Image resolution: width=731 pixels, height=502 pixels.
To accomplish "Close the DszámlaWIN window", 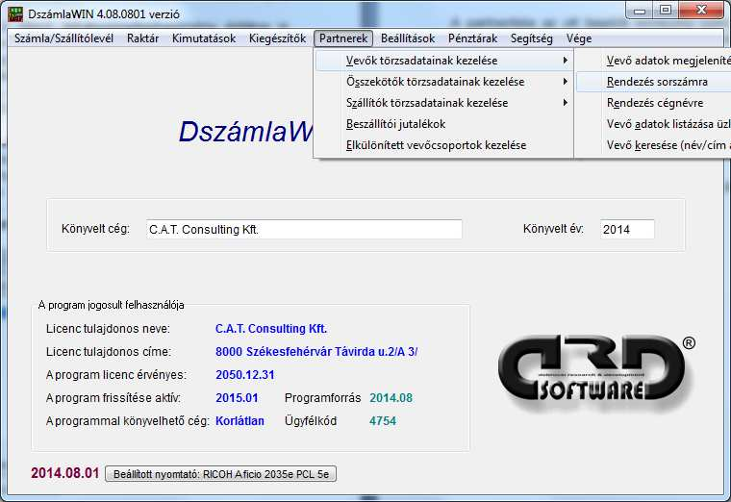I will [701, 11].
